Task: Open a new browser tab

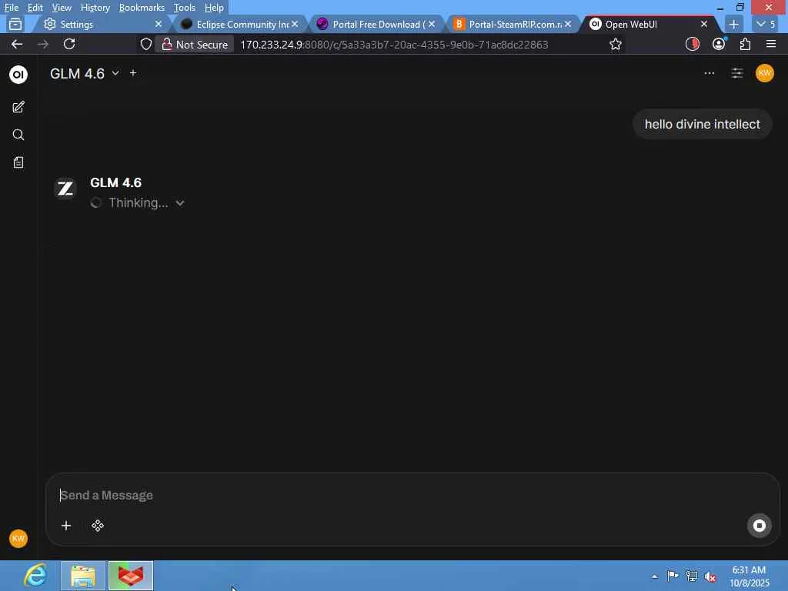Action: pos(733,24)
